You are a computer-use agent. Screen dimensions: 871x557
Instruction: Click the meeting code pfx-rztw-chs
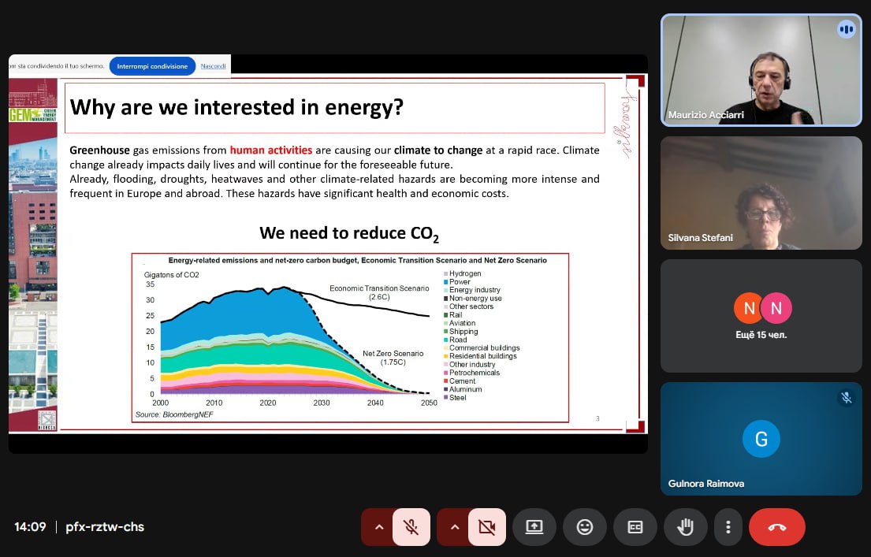105,527
